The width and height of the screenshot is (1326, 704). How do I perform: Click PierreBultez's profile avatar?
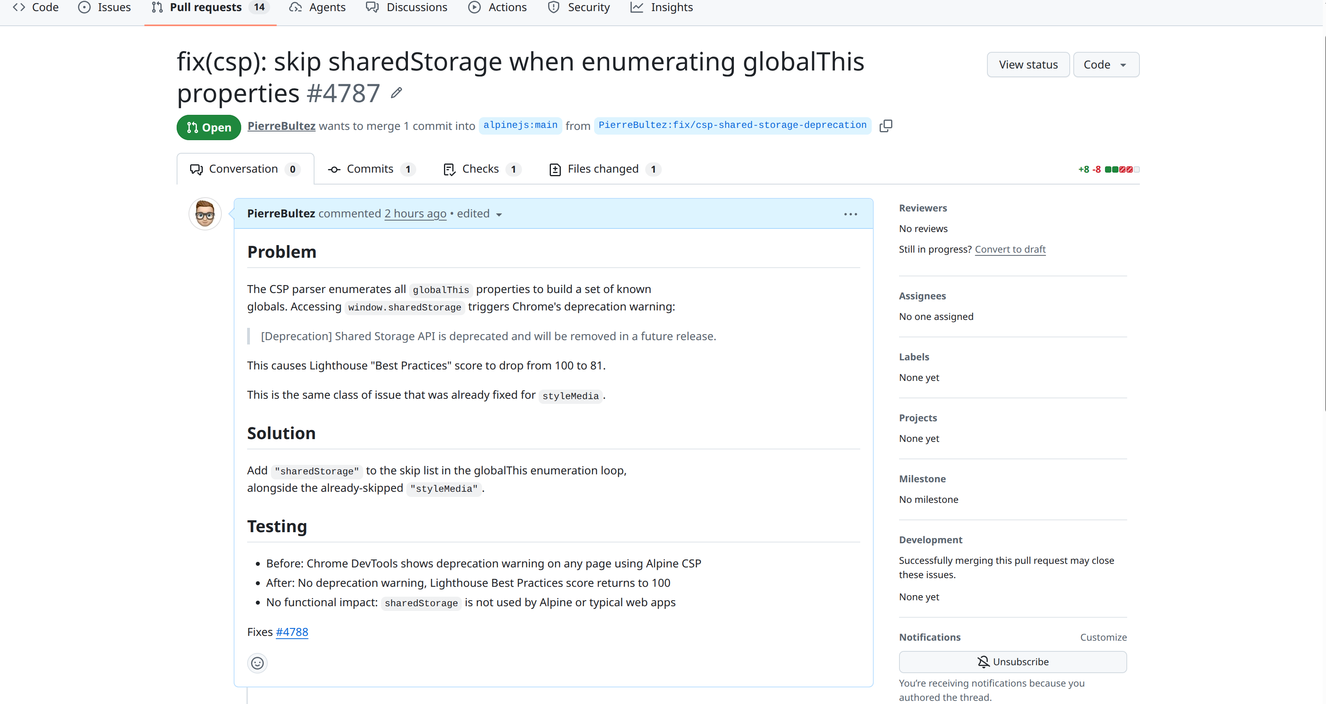coord(204,213)
